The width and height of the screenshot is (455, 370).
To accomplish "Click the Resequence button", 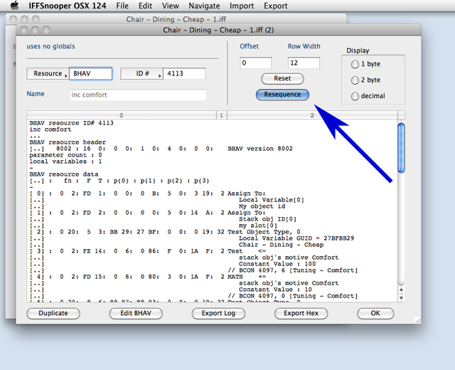I will pos(282,94).
